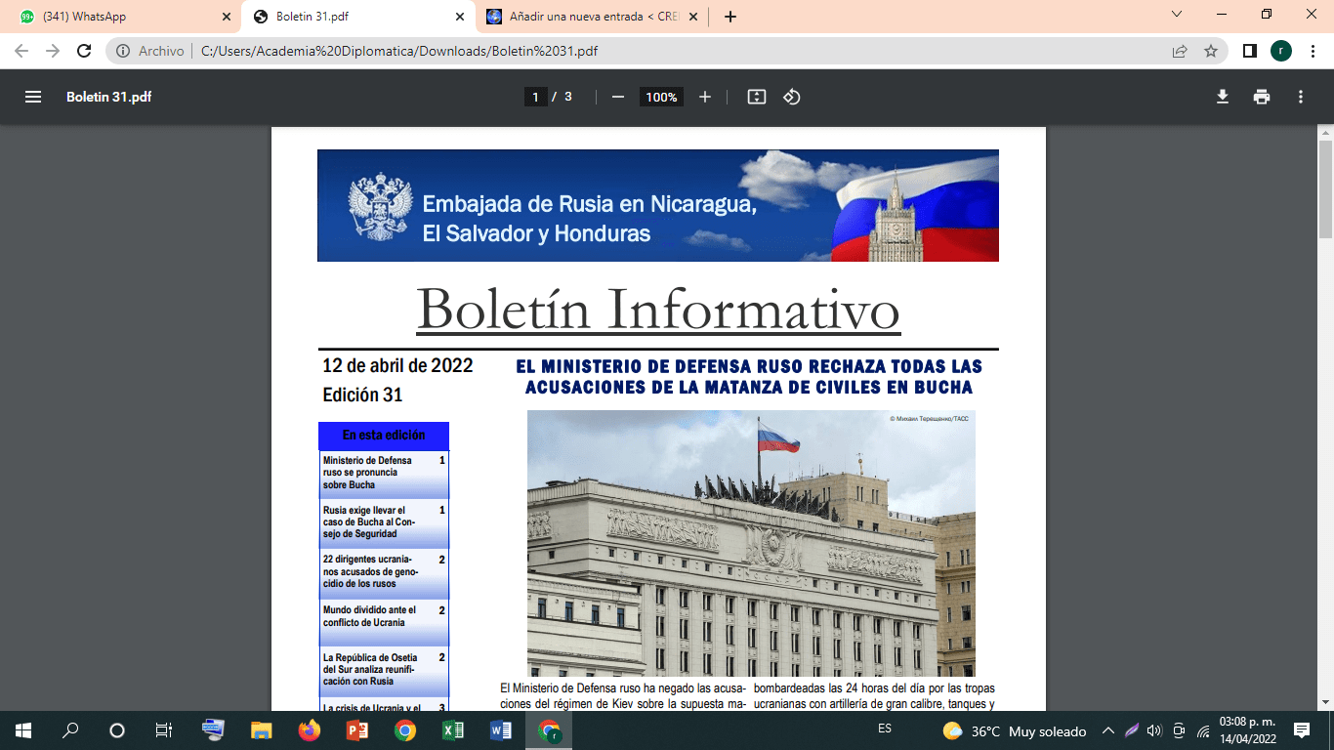Open the Wi-Fi network tray icon

pyautogui.click(x=1204, y=730)
